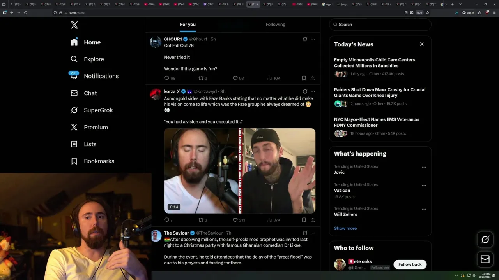499x280 pixels.
Task: Close the Today's News panel
Action: point(422,44)
